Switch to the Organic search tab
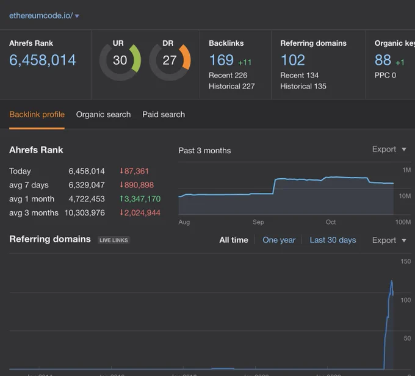The width and height of the screenshot is (415, 376). 103,114
